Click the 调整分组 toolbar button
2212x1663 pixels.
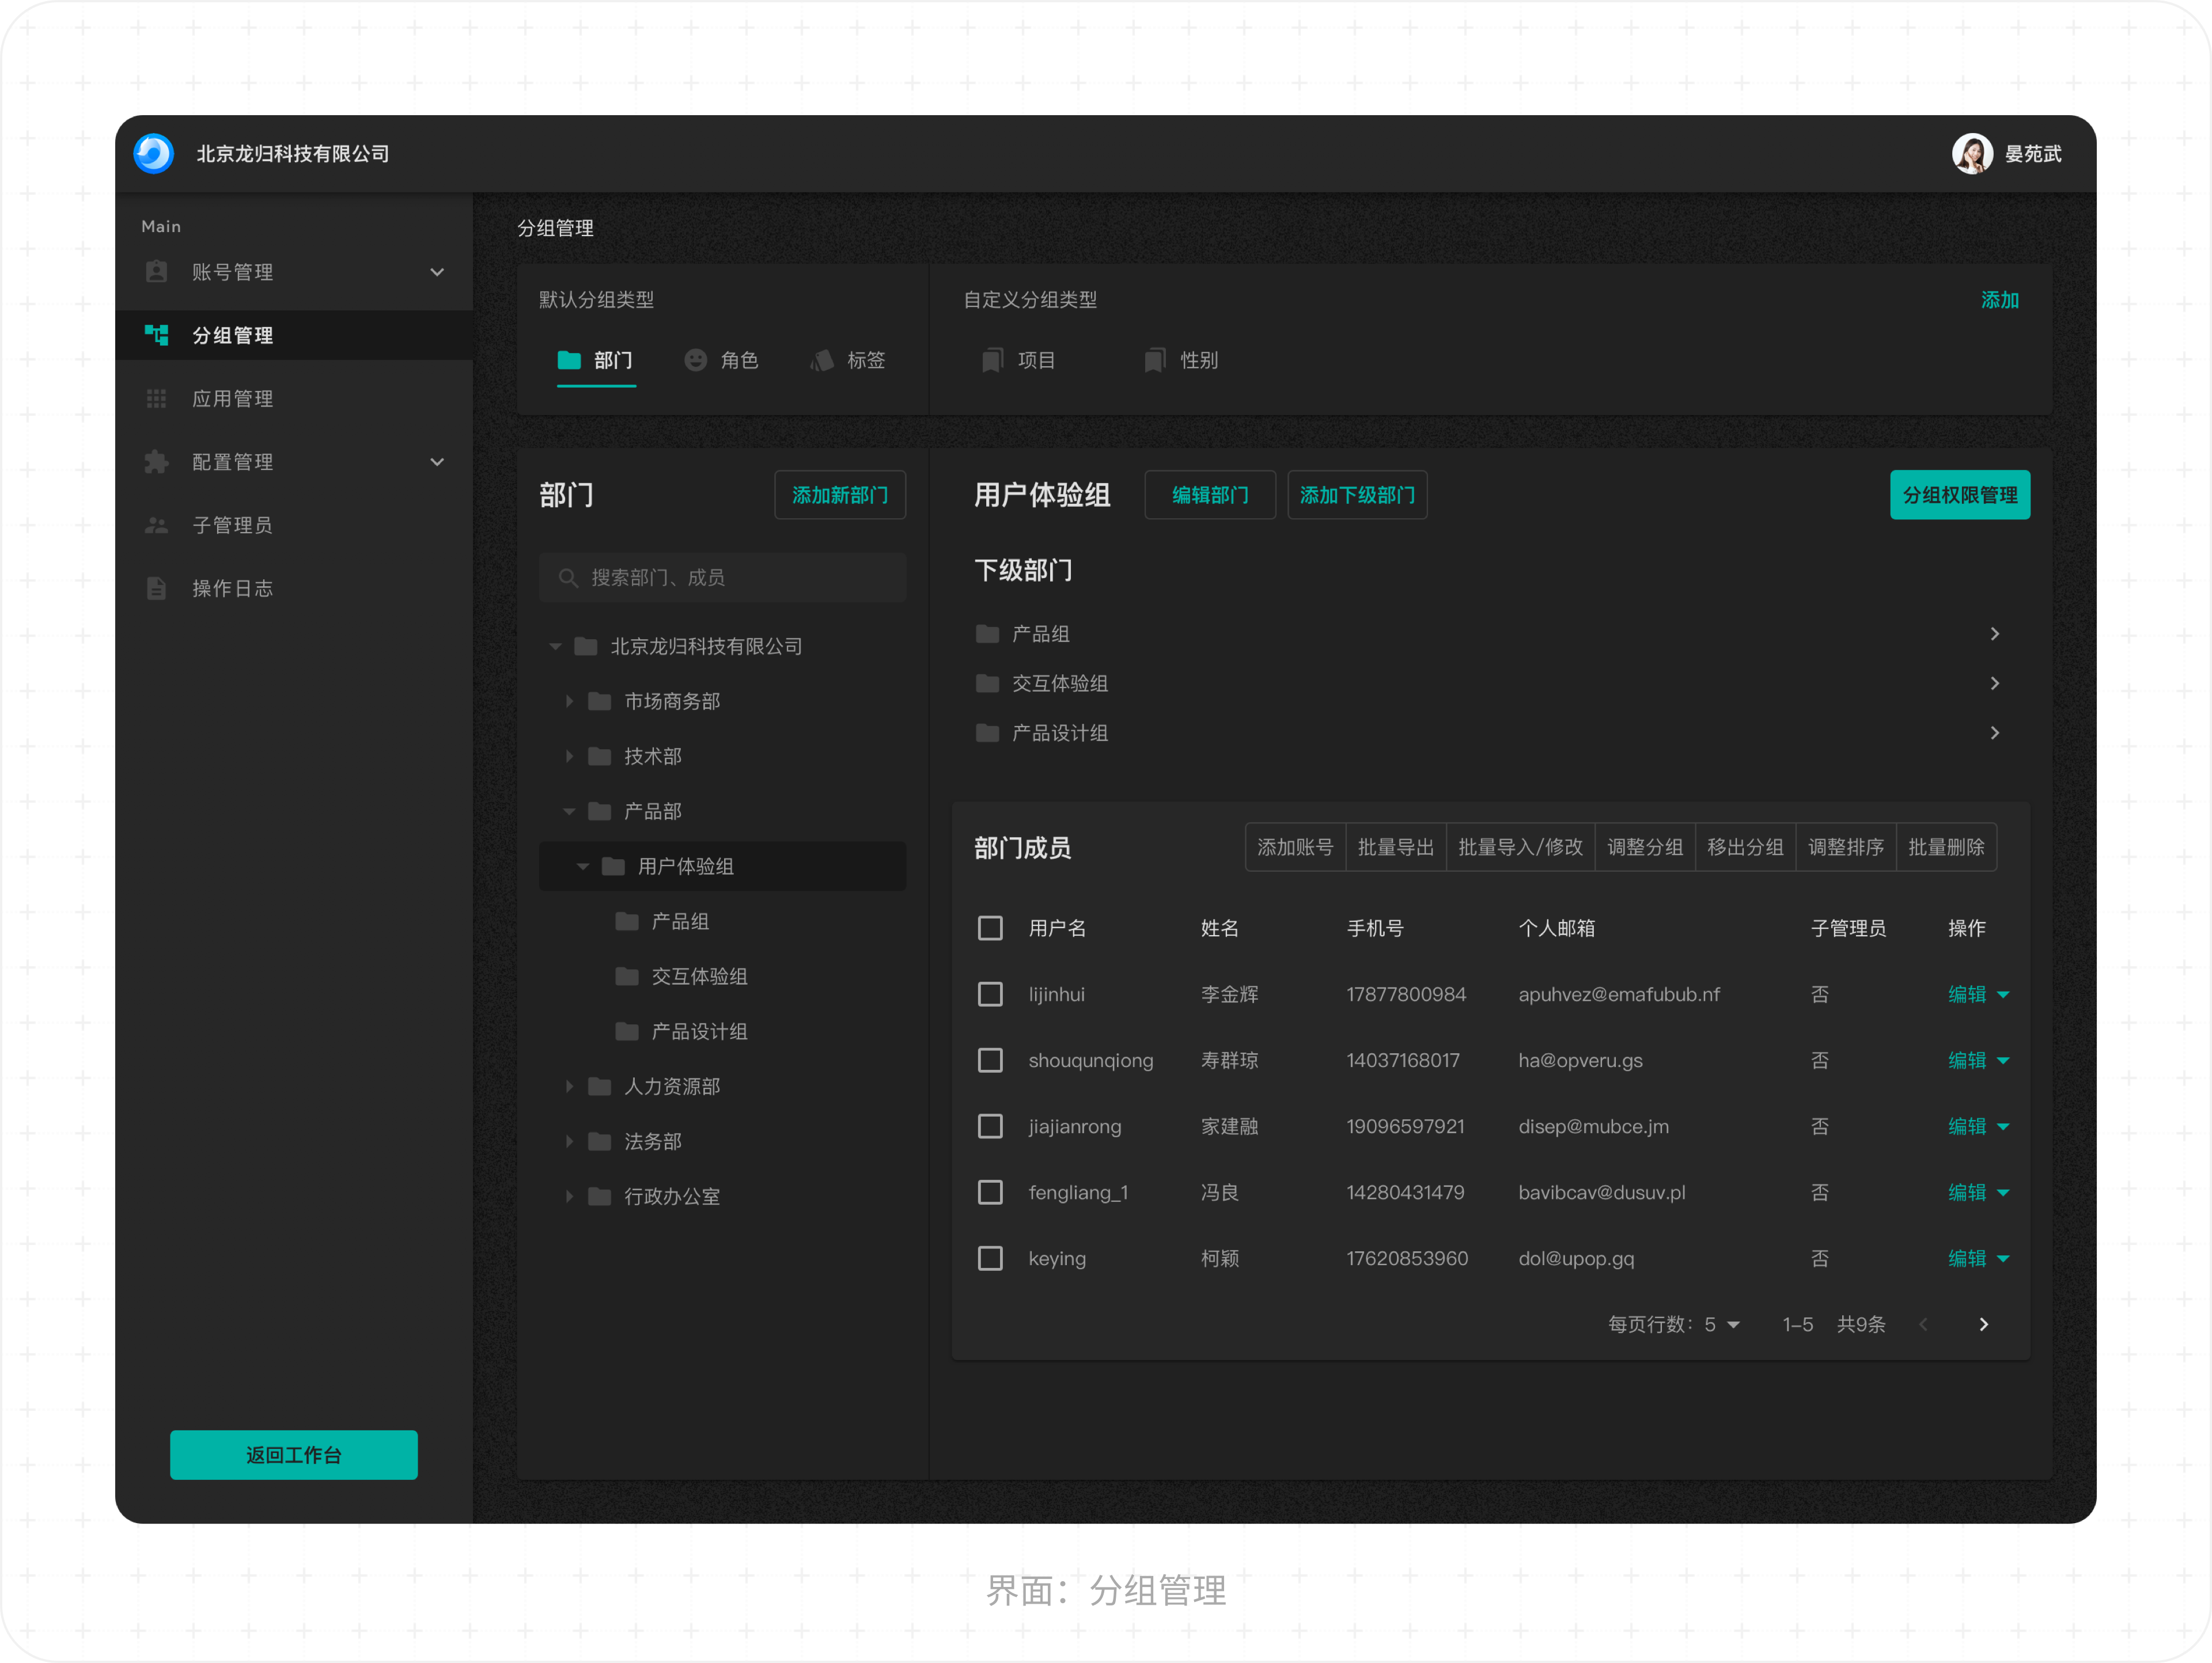click(x=1645, y=848)
